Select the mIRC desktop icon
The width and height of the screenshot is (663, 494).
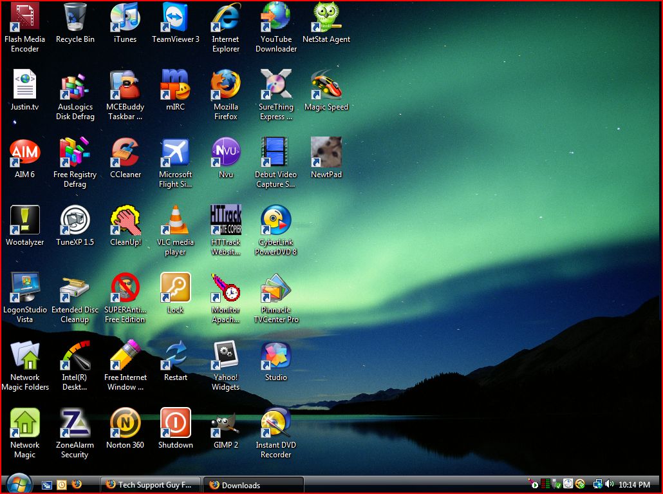(x=176, y=84)
